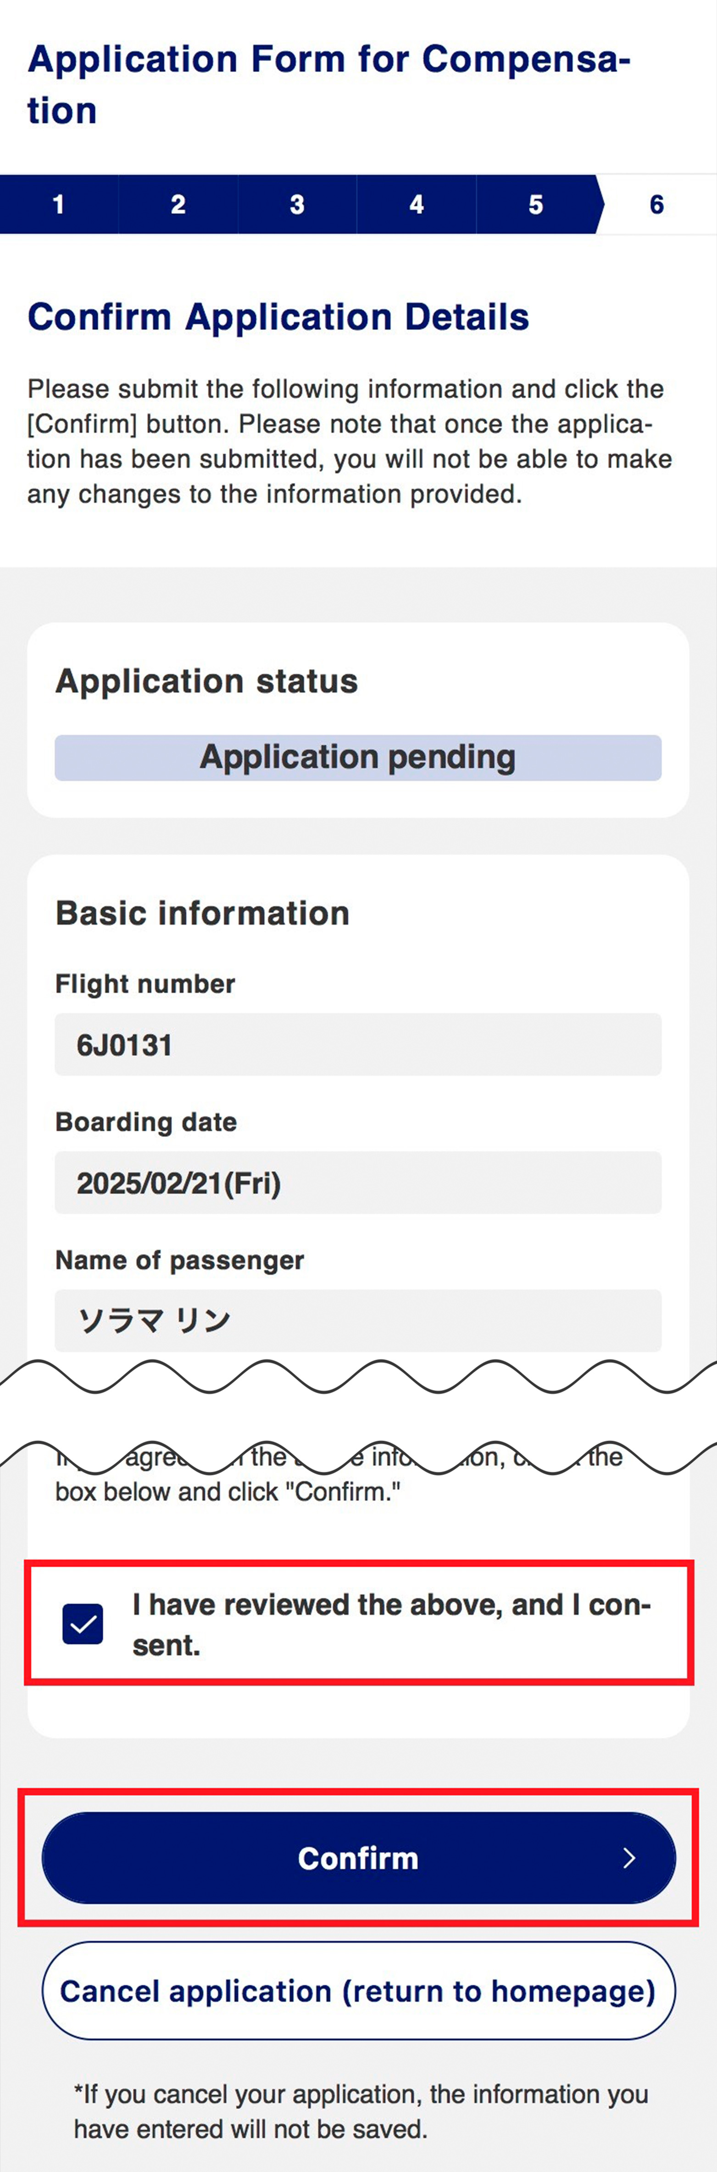
Task: Click the "I have reviewed the above" label
Action: 391,1624
